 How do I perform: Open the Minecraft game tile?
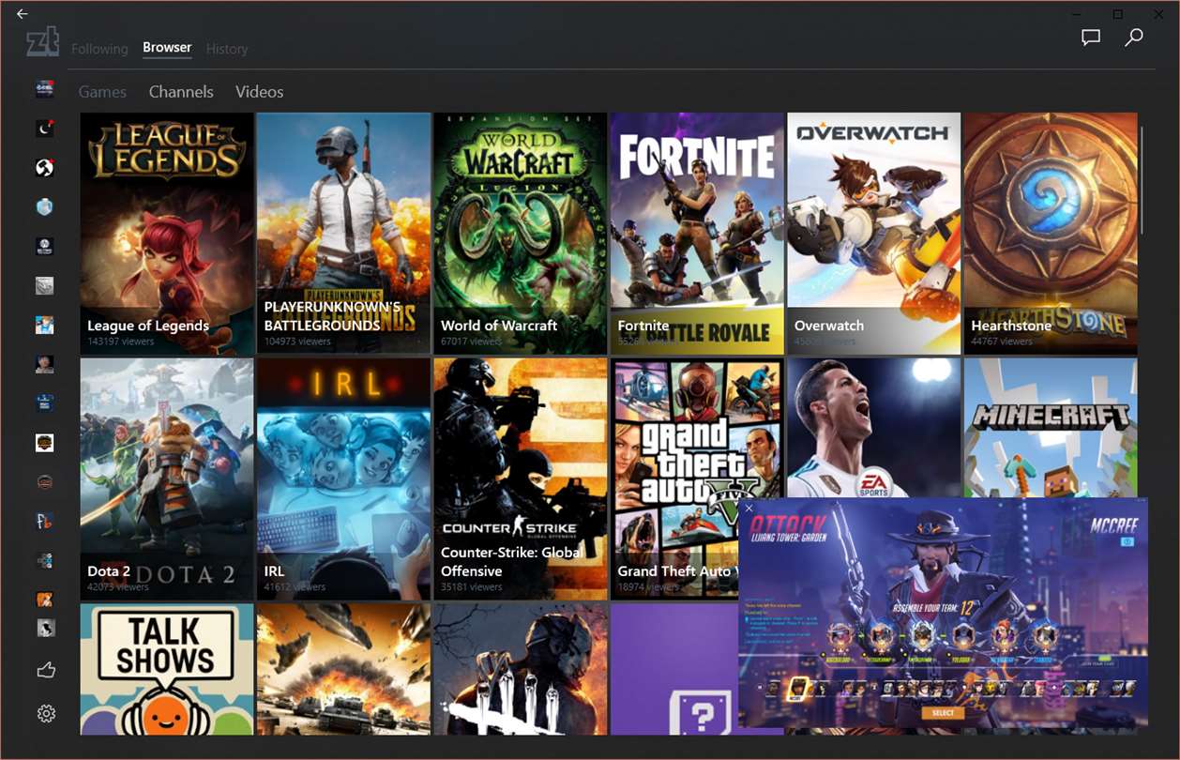click(1051, 428)
